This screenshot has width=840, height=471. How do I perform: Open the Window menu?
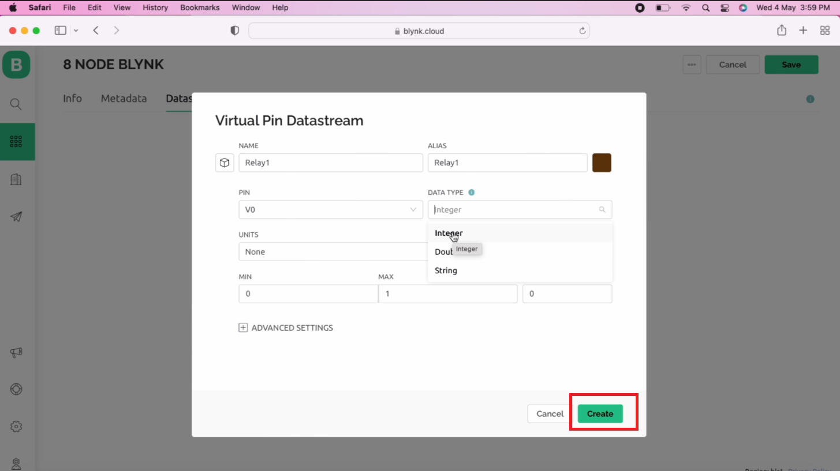(x=245, y=7)
